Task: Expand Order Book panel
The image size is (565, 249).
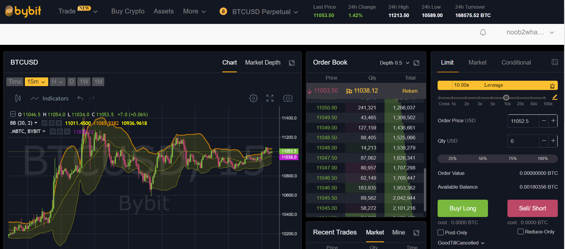Action: pos(416,63)
